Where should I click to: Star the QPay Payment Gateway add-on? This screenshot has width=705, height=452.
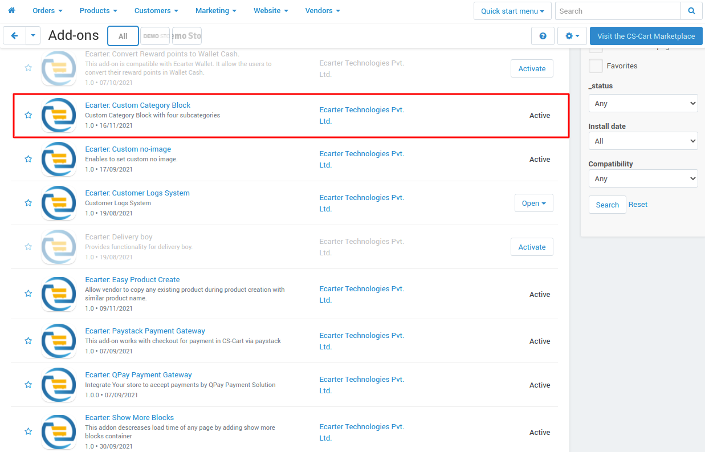28,385
